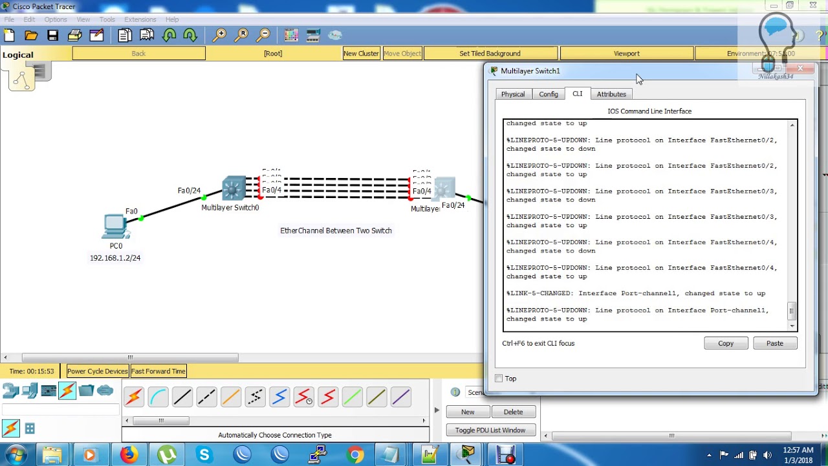Pick automatic connection type lightning icon
The image size is (828, 466).
click(134, 397)
